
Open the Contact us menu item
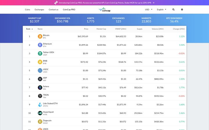(53, 10)
